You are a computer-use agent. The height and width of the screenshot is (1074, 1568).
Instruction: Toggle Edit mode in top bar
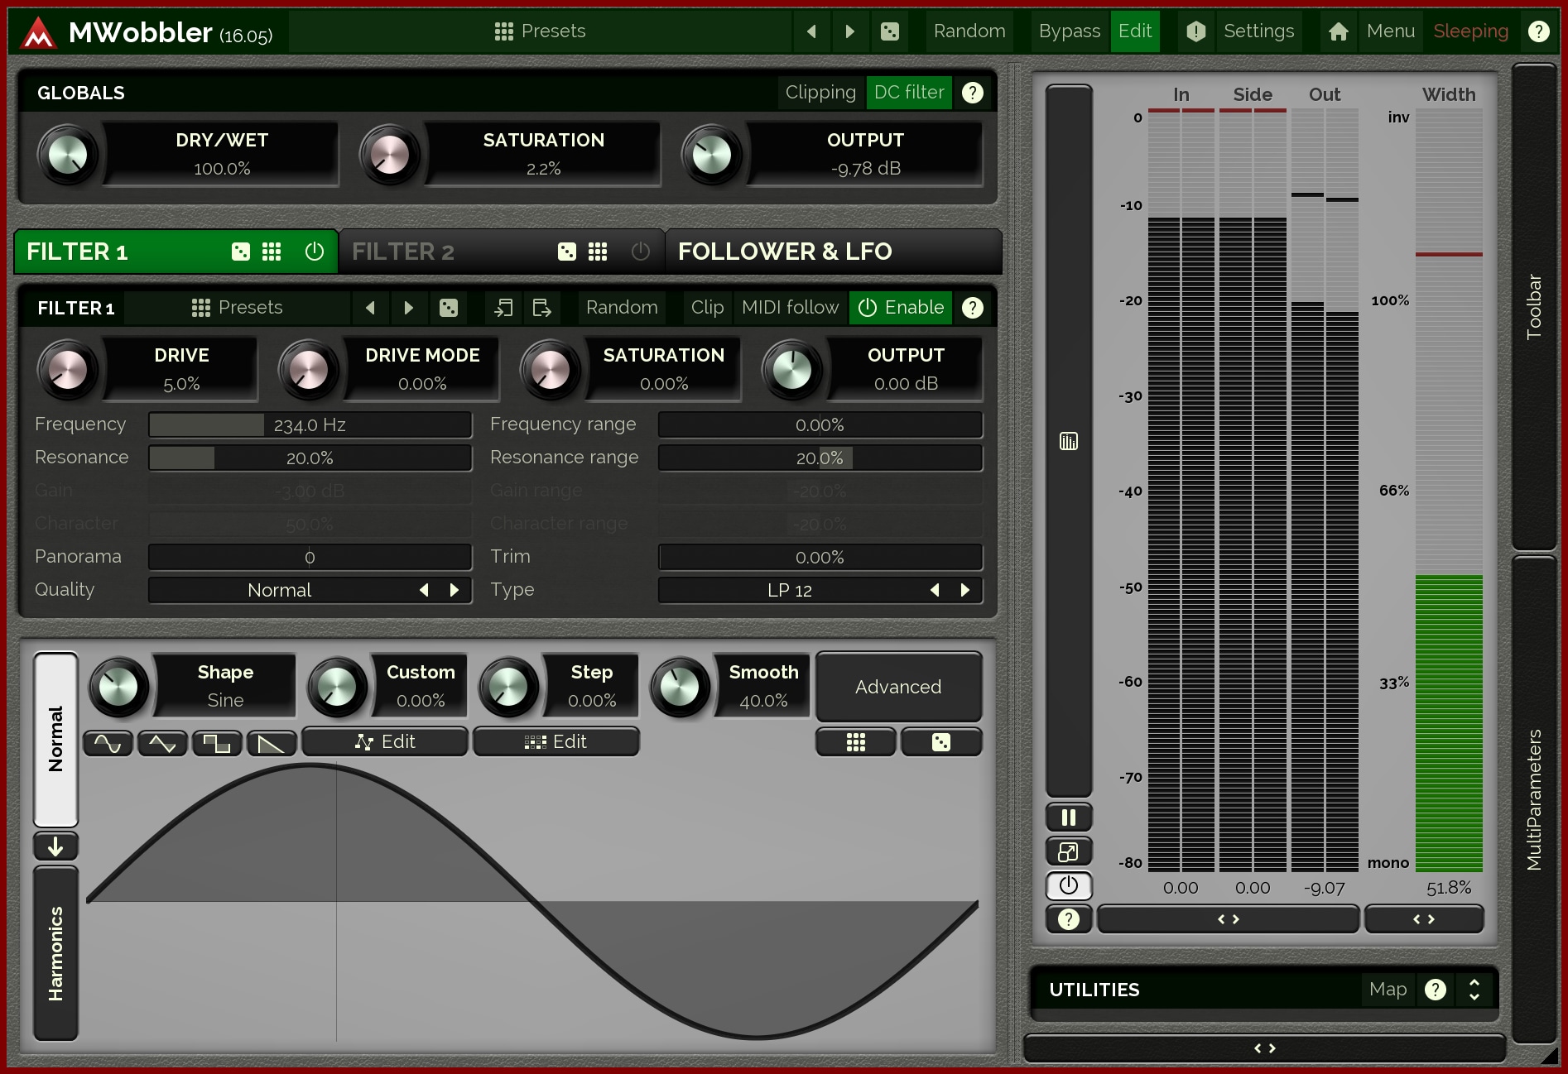pos(1134,31)
